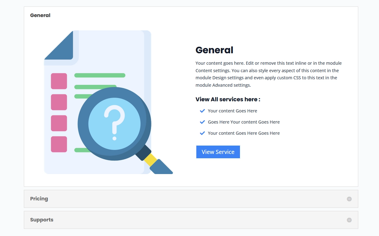Viewport: 379px width, 236px height.
Task: Click the checkmark beside "Your content Goes Here Goes Here"
Action: [x=202, y=133]
